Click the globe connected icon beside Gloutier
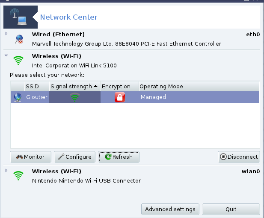 pos(18,97)
